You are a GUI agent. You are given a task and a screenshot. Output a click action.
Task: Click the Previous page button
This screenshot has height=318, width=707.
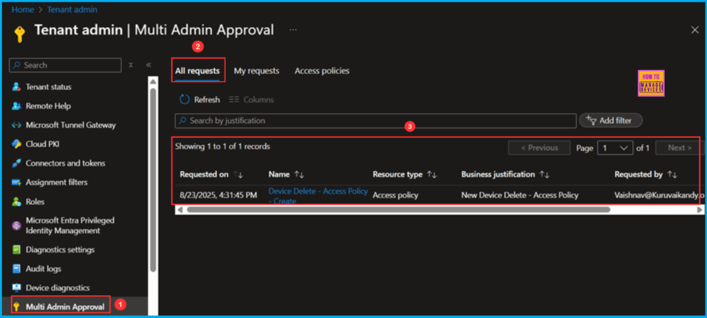coord(539,148)
